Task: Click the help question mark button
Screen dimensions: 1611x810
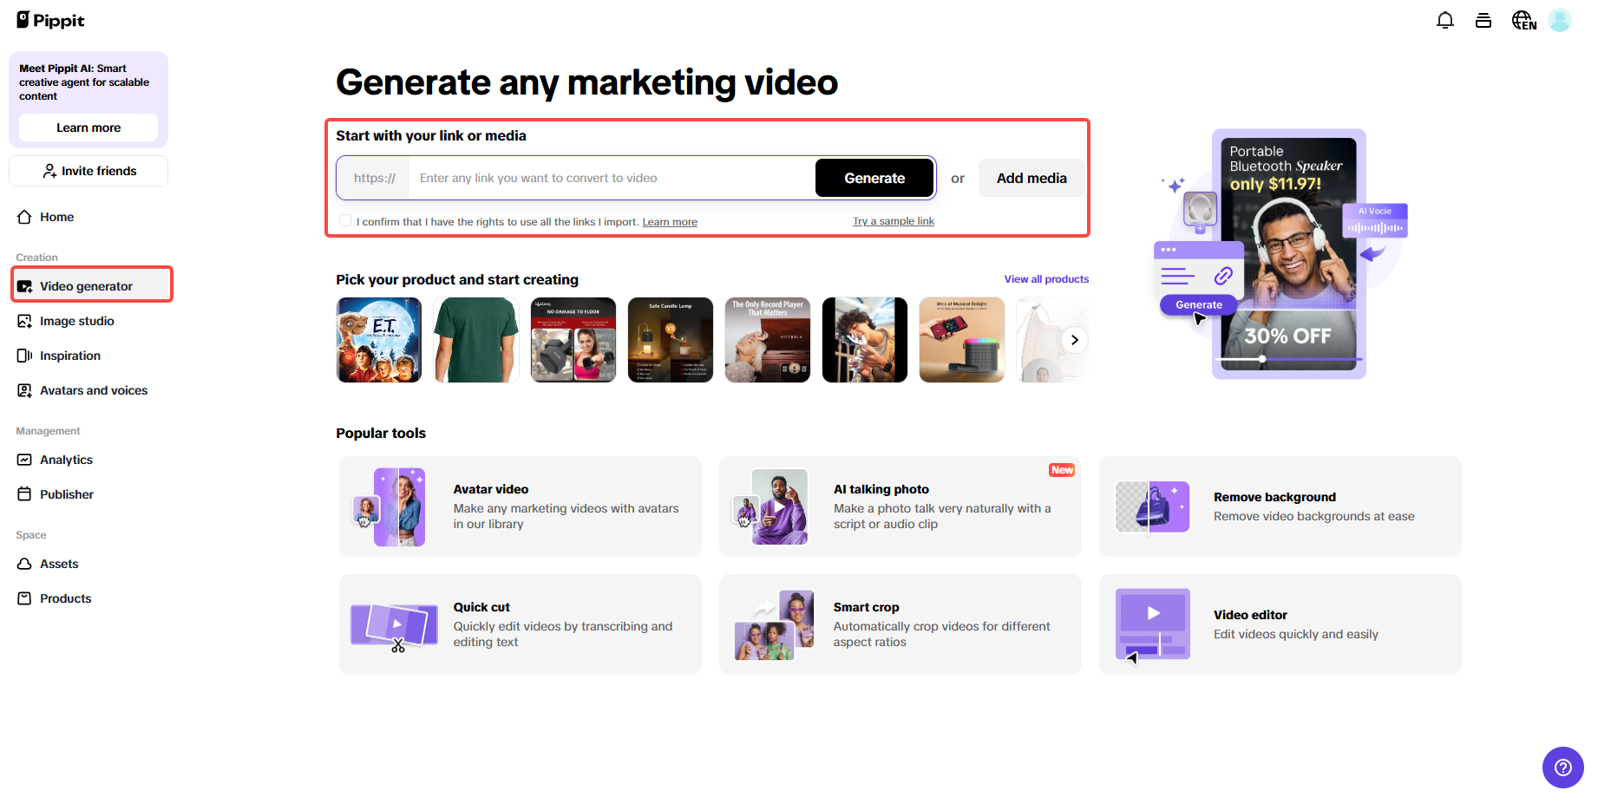Action: (1562, 768)
